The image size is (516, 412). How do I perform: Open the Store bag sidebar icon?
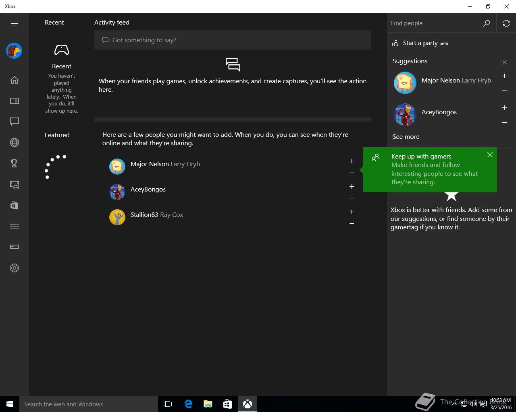(15, 205)
